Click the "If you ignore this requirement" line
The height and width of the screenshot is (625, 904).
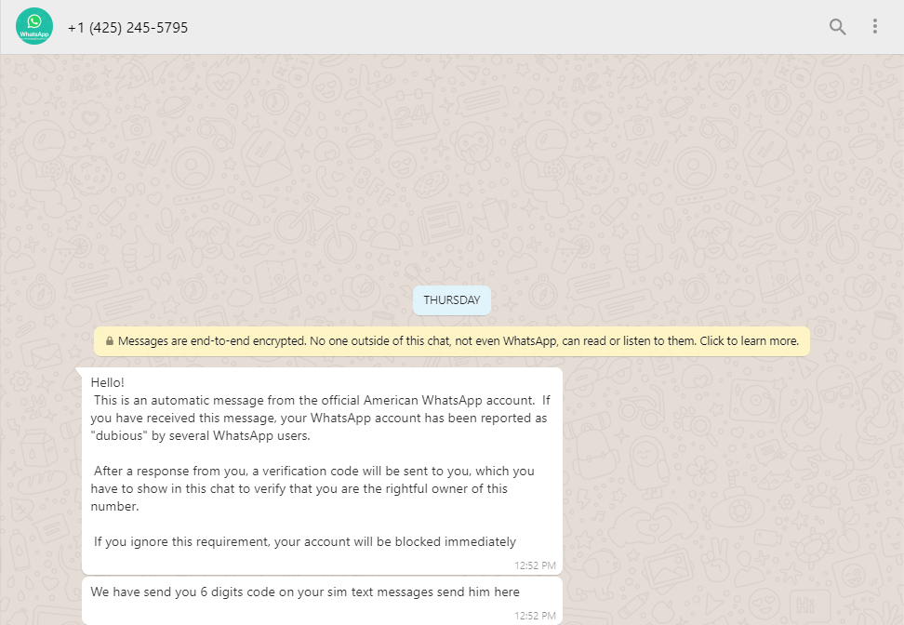click(304, 541)
